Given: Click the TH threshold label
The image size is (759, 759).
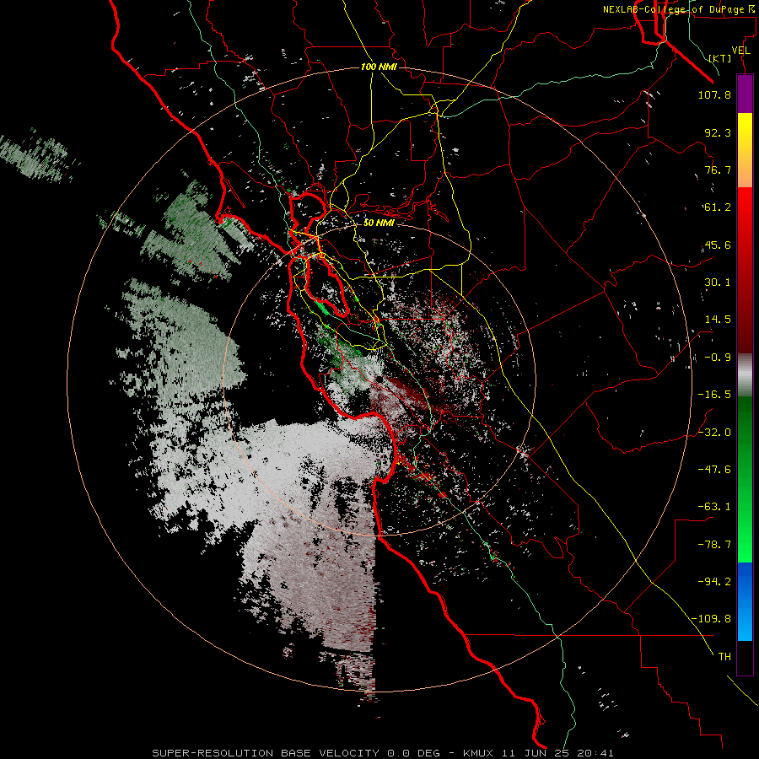Looking at the screenshot, I should (x=724, y=657).
